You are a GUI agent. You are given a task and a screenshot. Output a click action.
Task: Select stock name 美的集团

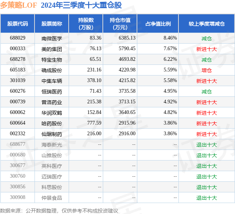[52, 49]
